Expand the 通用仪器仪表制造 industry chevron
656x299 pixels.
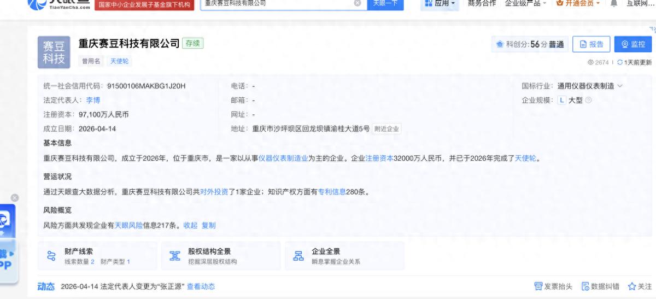[x=620, y=86]
